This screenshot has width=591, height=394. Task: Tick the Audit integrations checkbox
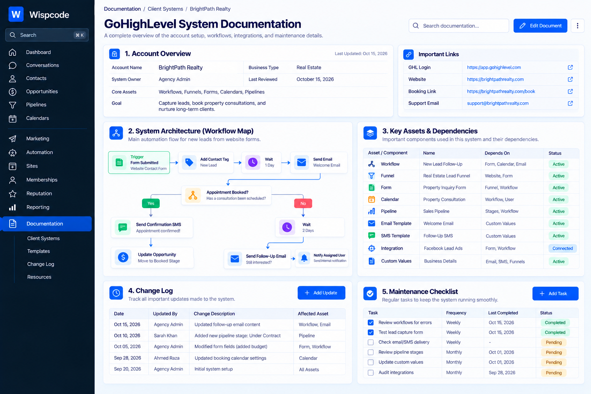pos(371,372)
